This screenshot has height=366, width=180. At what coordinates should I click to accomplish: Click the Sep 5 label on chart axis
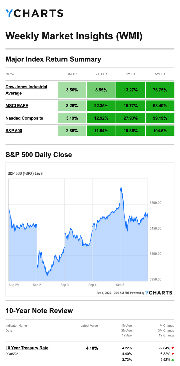coord(120,285)
